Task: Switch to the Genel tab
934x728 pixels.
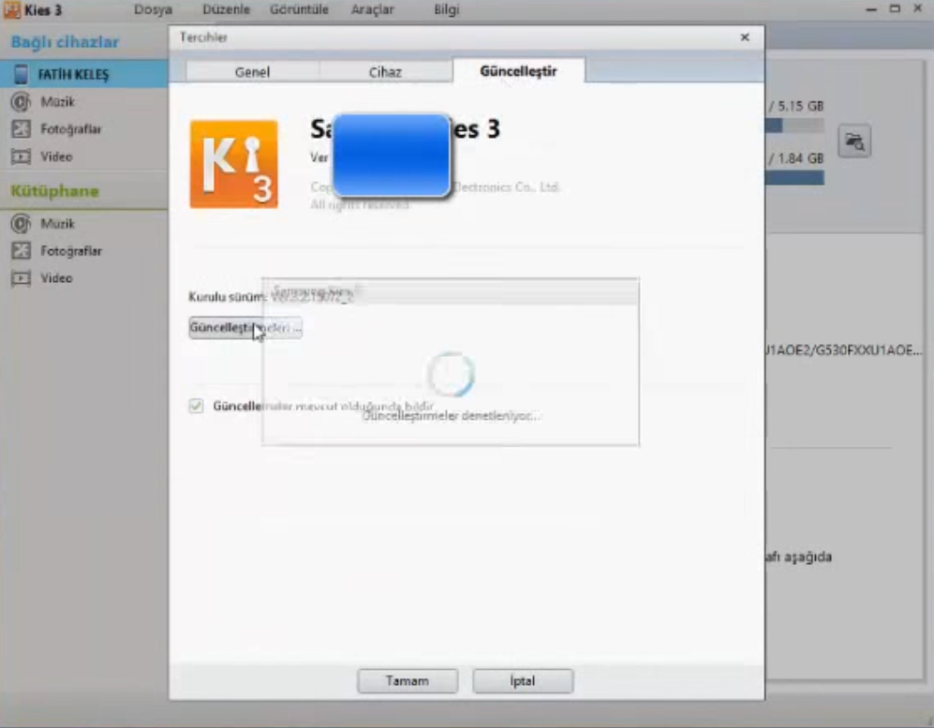Action: pos(252,72)
